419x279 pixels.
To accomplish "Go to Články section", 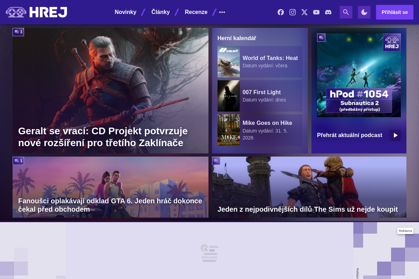I will (161, 12).
